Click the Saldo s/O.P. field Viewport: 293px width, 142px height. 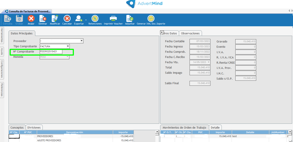[x=246, y=78]
